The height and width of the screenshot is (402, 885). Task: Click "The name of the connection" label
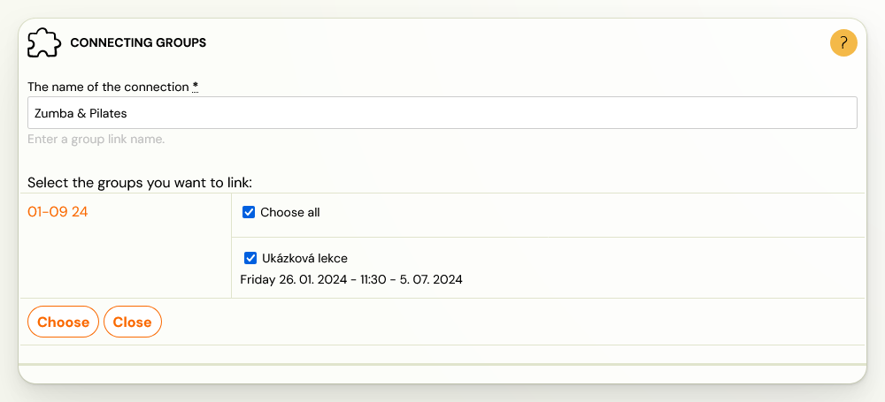tap(108, 87)
